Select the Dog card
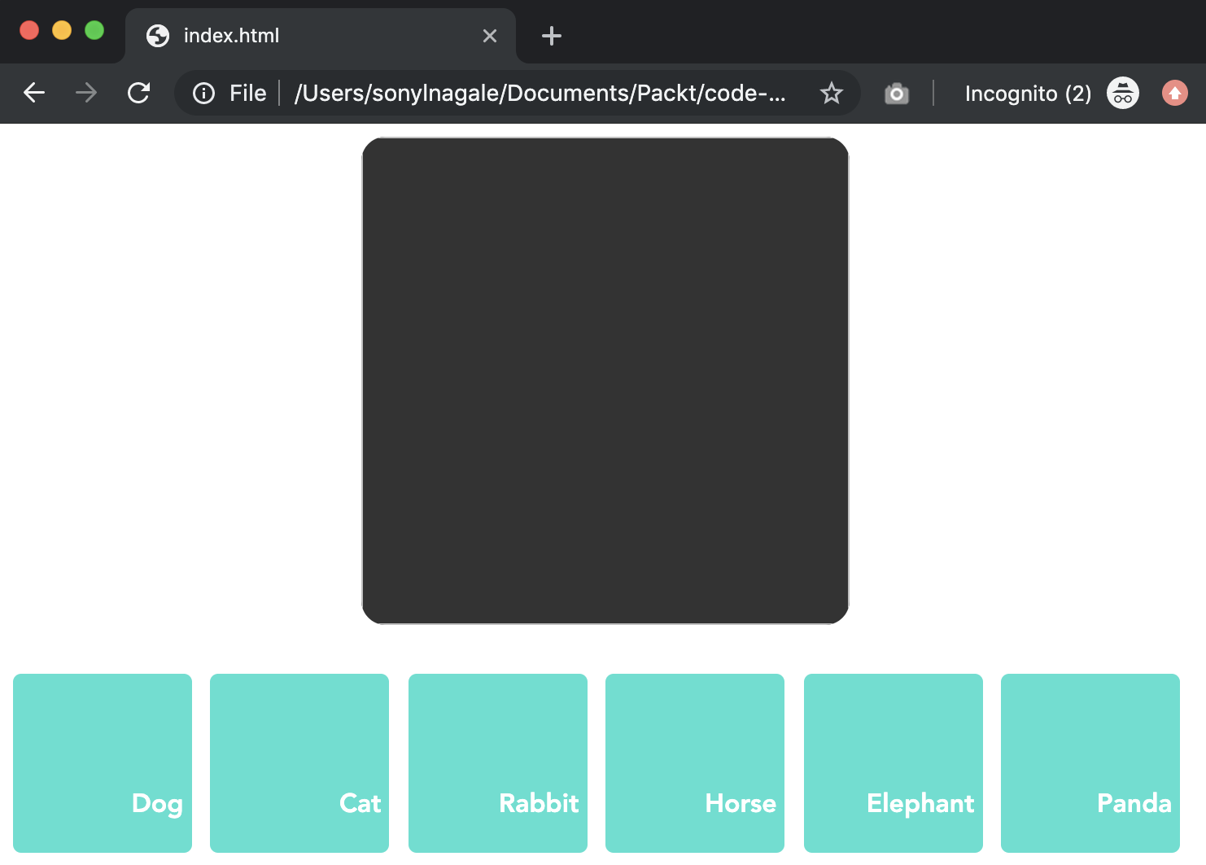Image resolution: width=1206 pixels, height=865 pixels. click(103, 762)
